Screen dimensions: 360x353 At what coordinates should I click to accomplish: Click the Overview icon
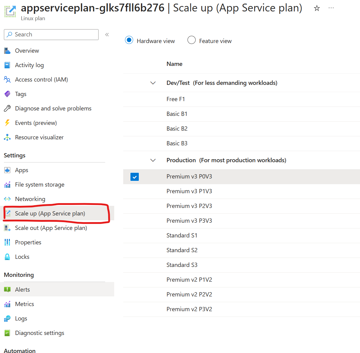pyautogui.click(x=7, y=51)
